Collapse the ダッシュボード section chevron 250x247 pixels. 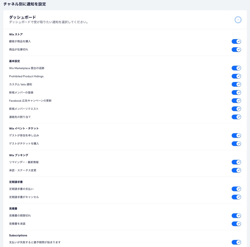[238, 20]
